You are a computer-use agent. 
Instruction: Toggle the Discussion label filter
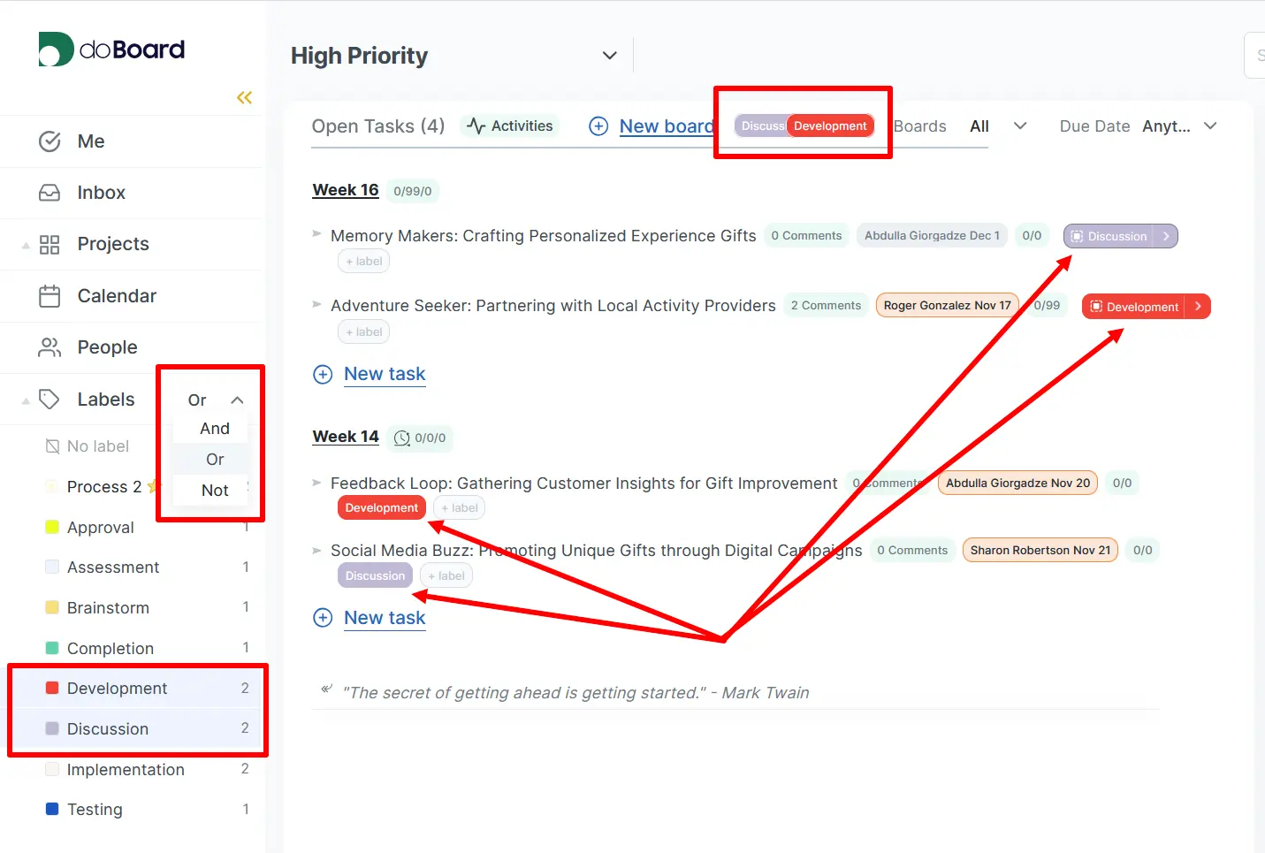tap(108, 729)
